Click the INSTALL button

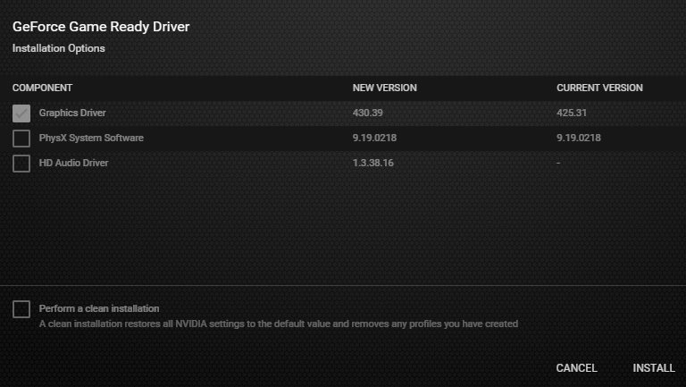pyautogui.click(x=654, y=368)
